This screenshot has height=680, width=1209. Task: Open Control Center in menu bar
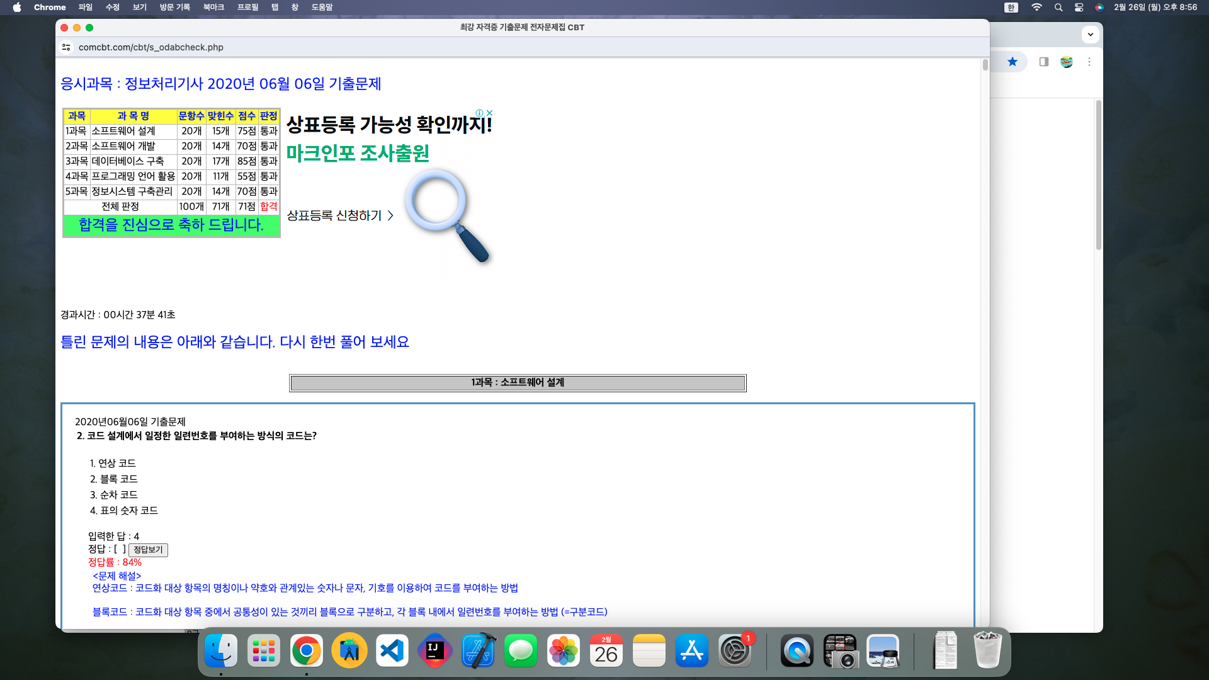click(x=1079, y=8)
